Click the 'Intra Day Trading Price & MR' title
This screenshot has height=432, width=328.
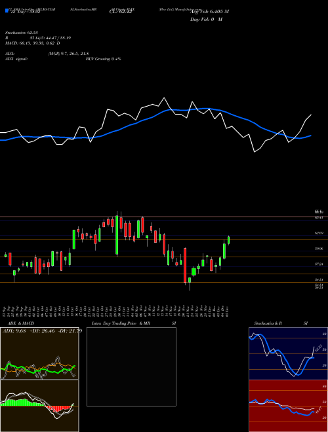(x=121, y=323)
